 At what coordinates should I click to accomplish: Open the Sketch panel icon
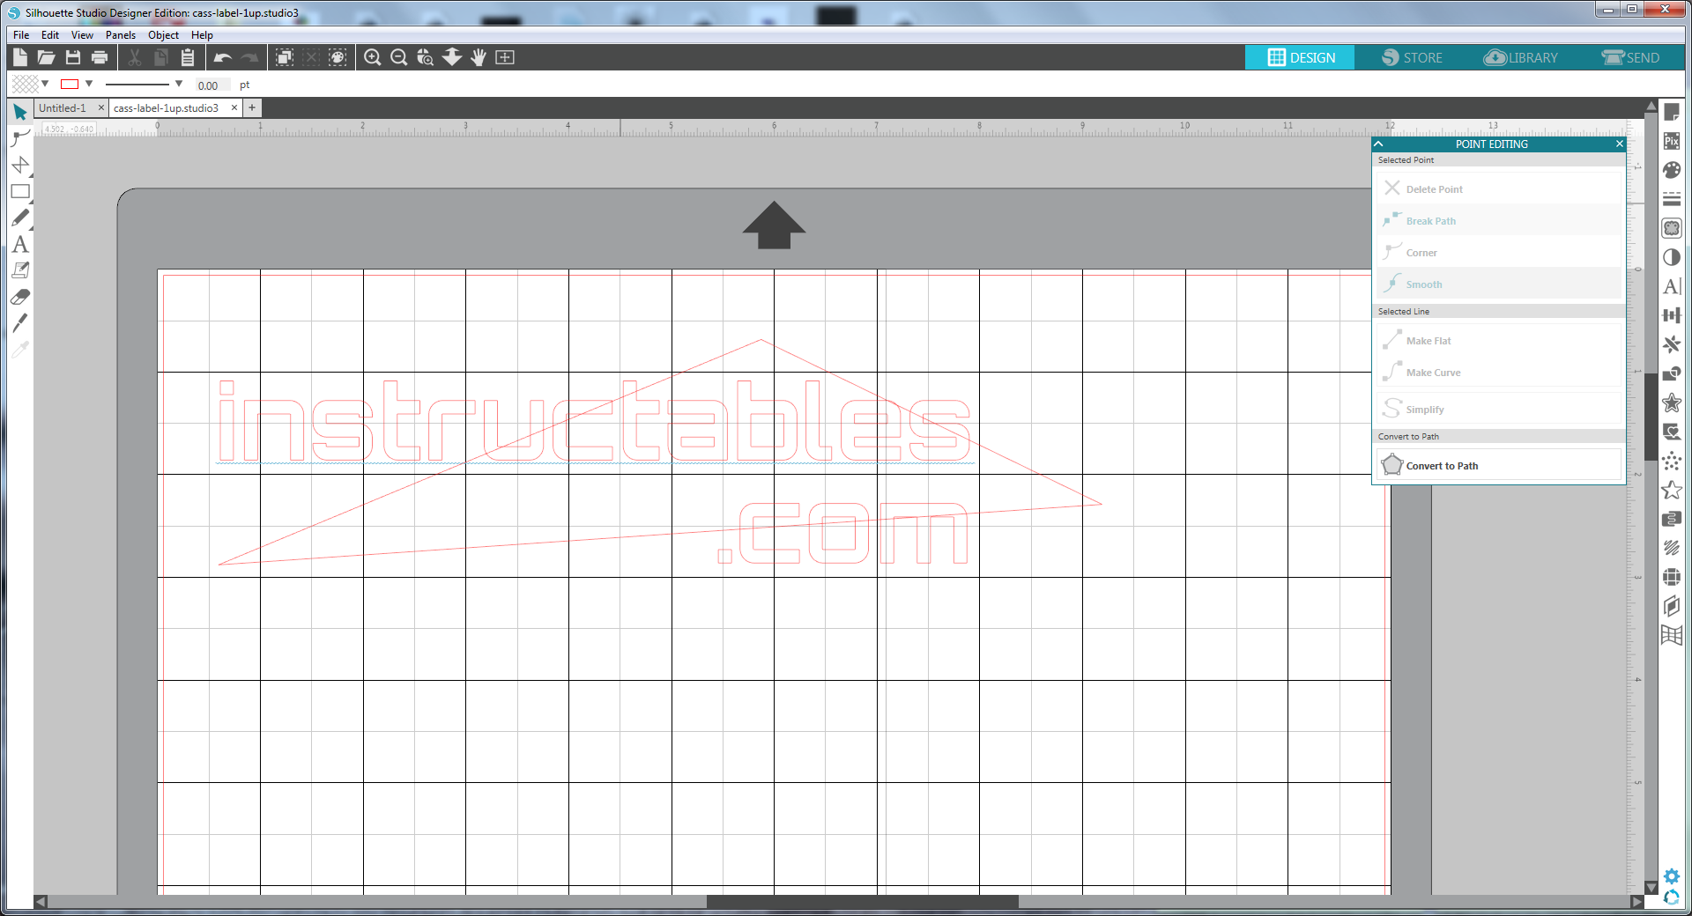click(x=1672, y=548)
